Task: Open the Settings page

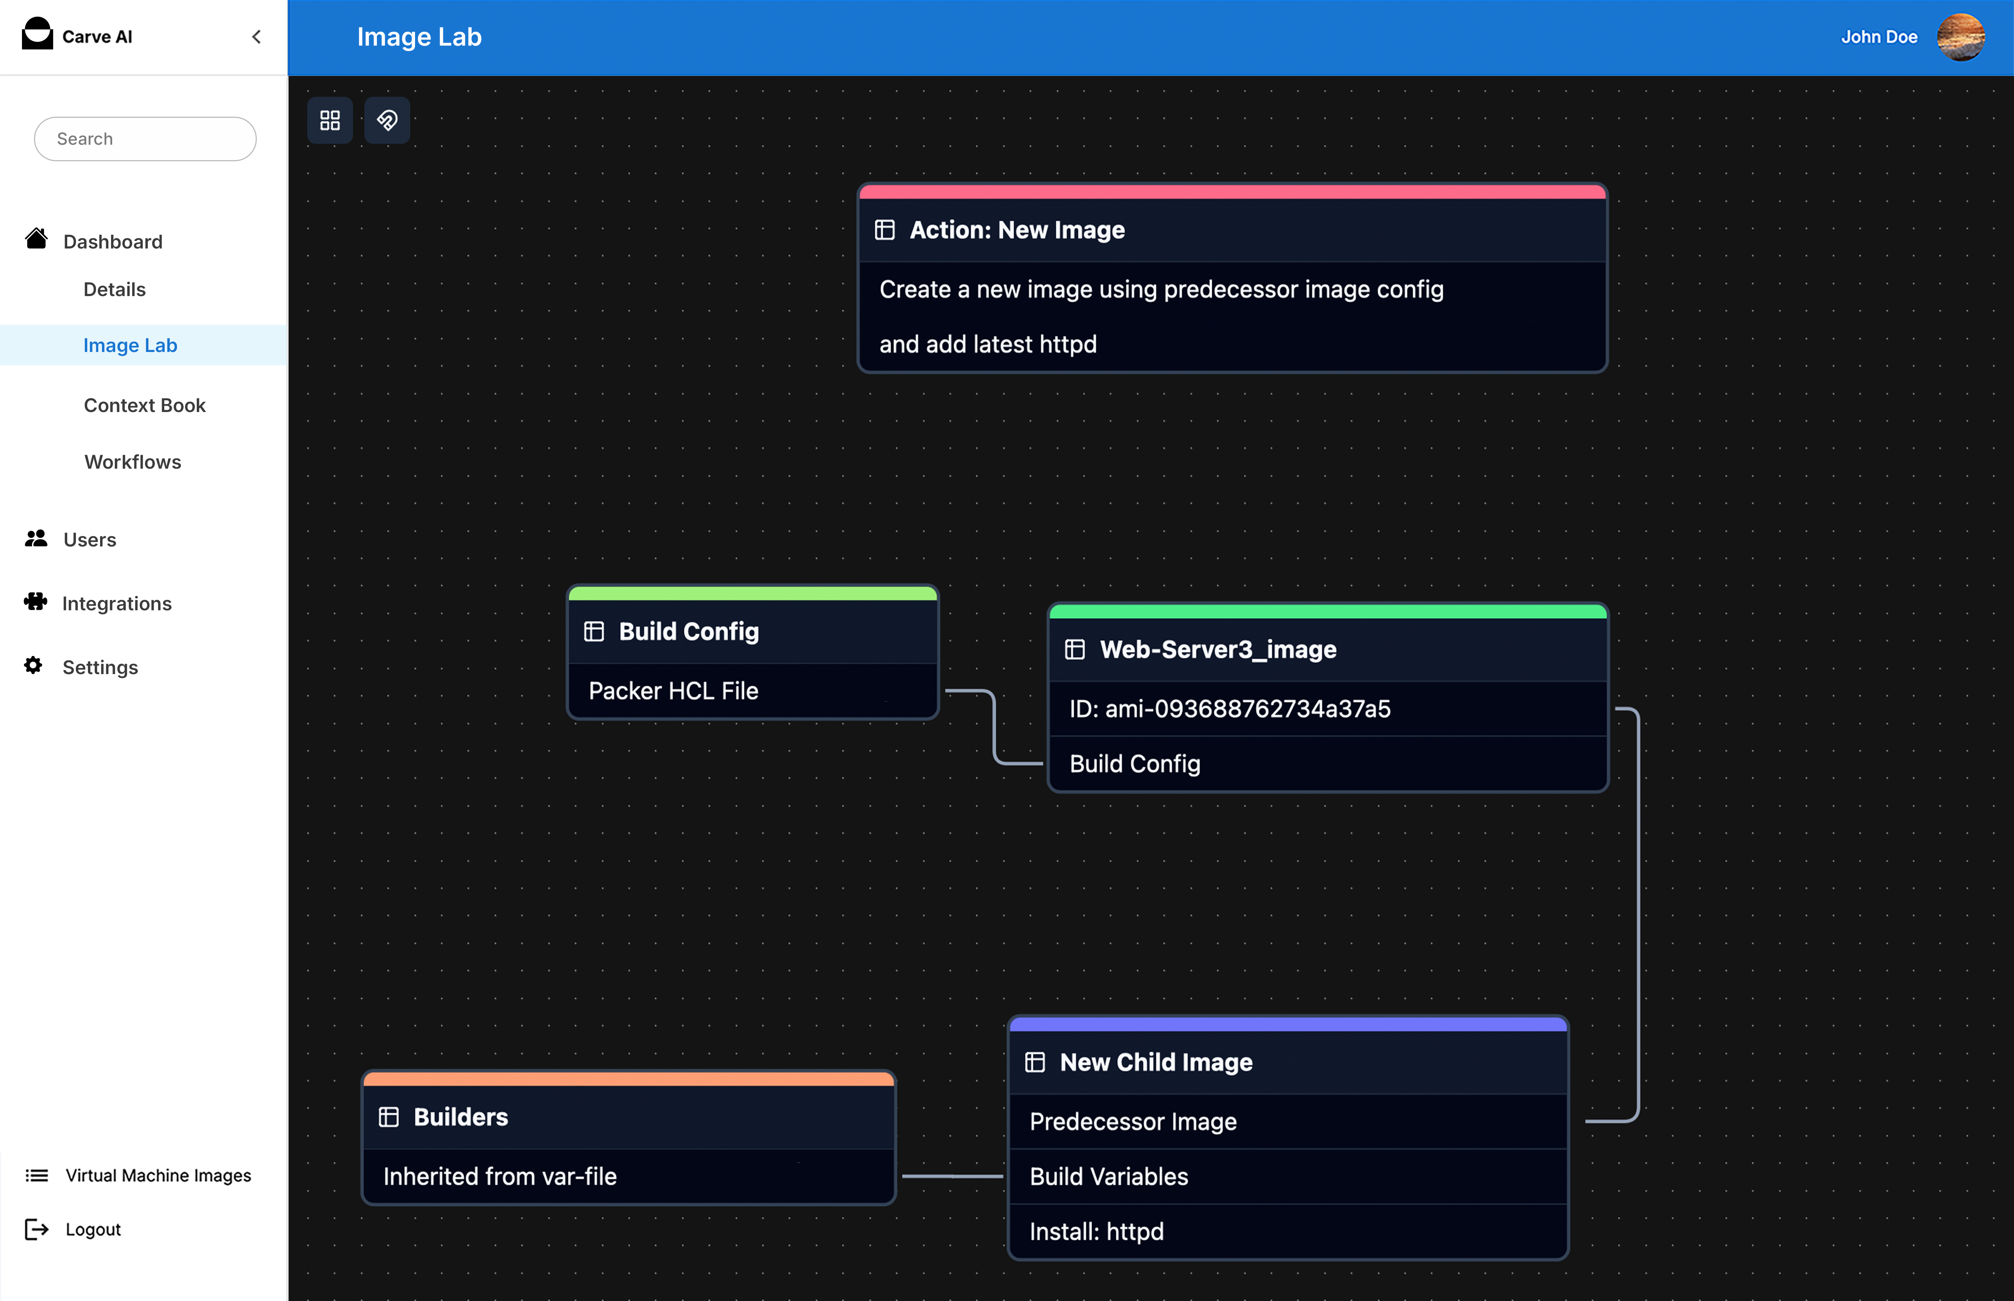Action: 100,667
